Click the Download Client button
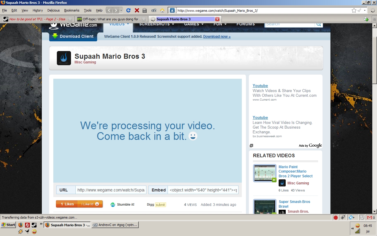The width and height of the screenshot is (377, 236). coord(73,37)
